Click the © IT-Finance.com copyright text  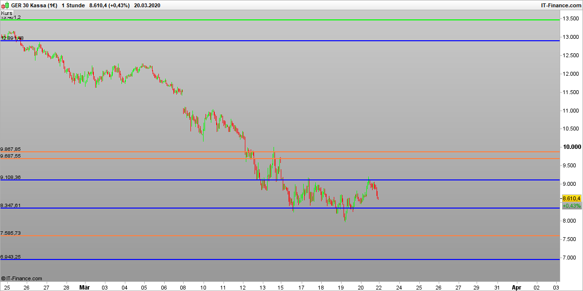[x=21, y=278]
